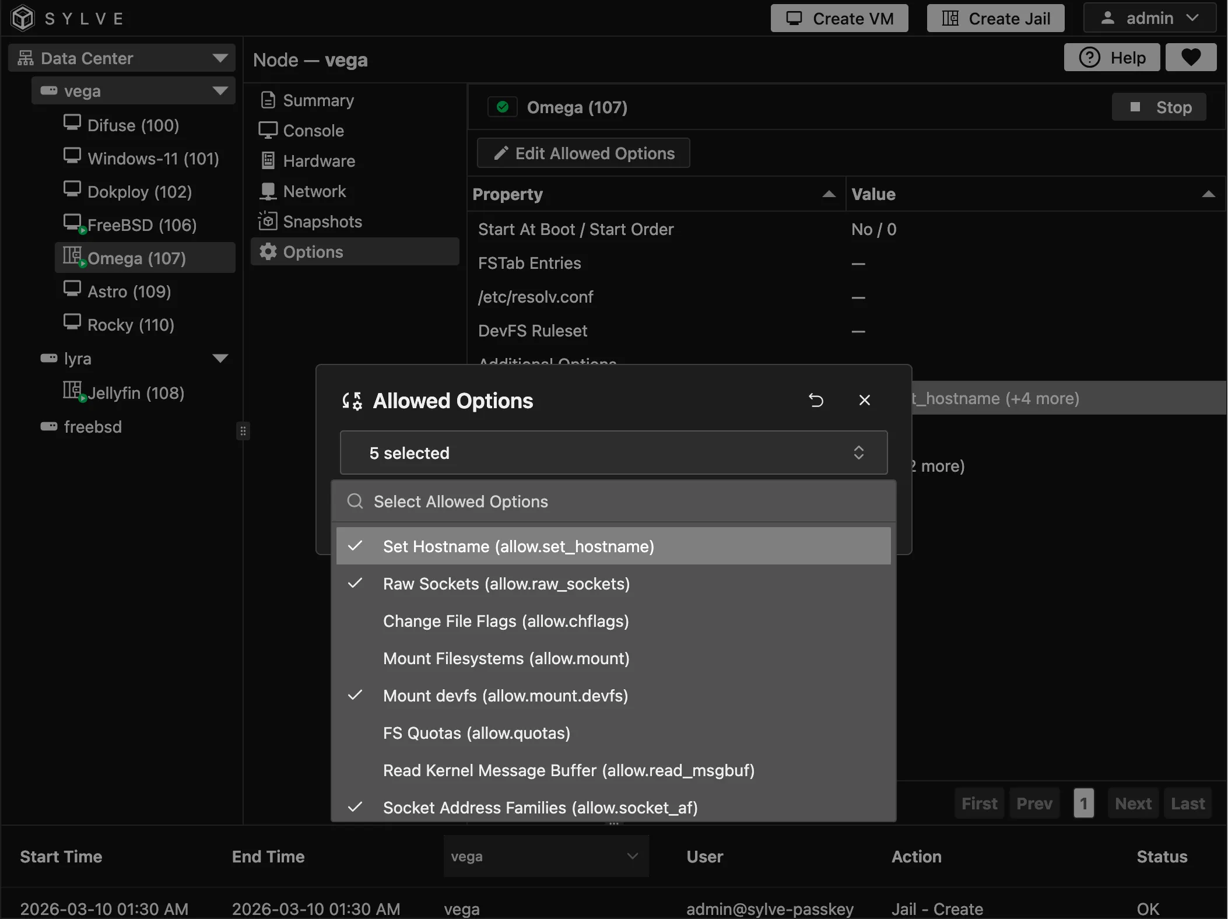1228x919 pixels.
Task: Switch to the Console menu item
Action: (313, 131)
